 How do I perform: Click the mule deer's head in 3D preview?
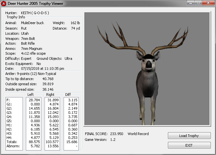pyautogui.click(x=148, y=61)
